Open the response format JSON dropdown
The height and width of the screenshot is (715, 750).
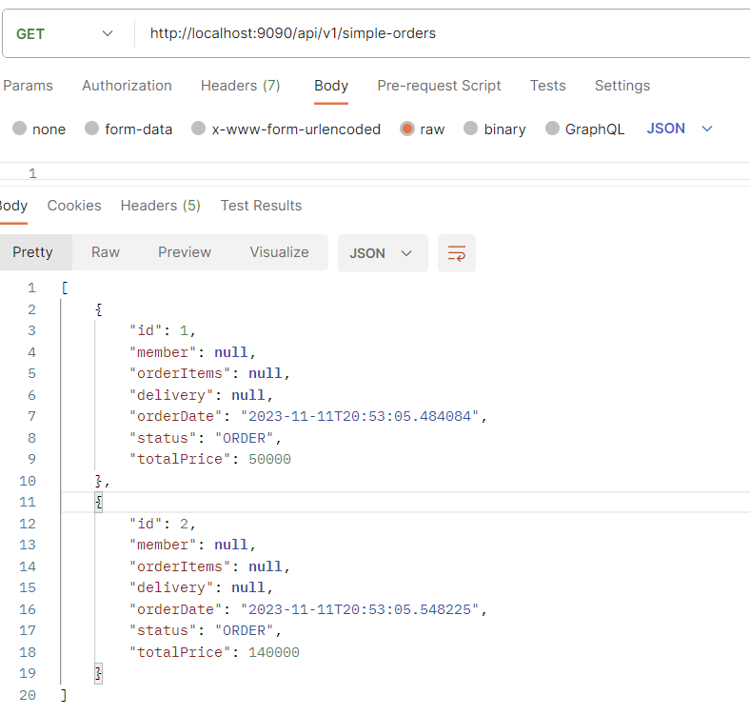point(383,253)
